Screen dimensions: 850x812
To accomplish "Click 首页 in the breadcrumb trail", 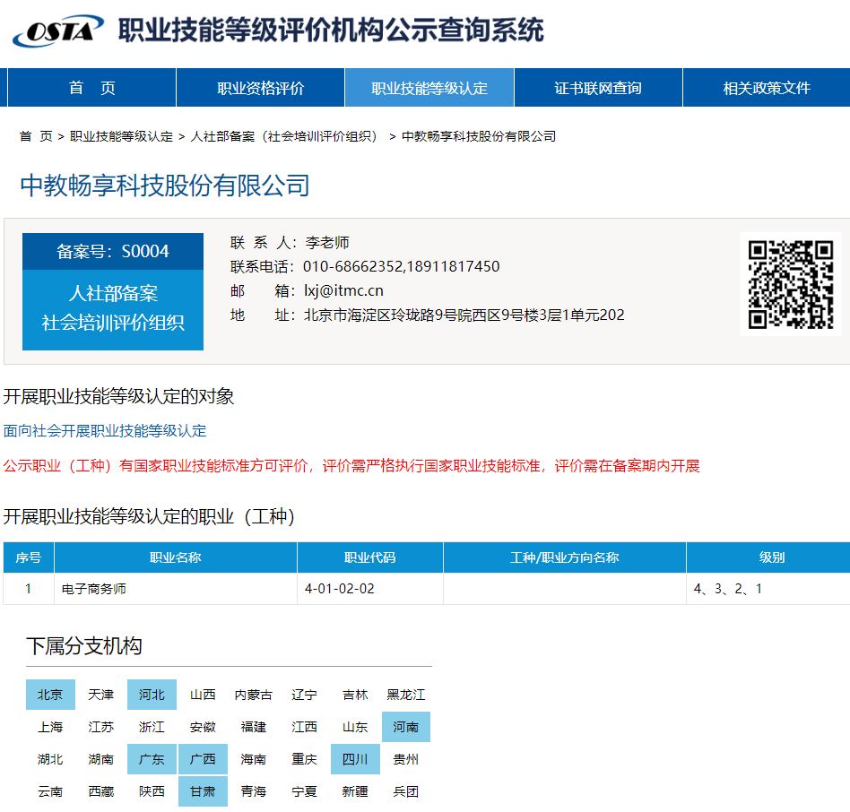I will click(x=36, y=136).
